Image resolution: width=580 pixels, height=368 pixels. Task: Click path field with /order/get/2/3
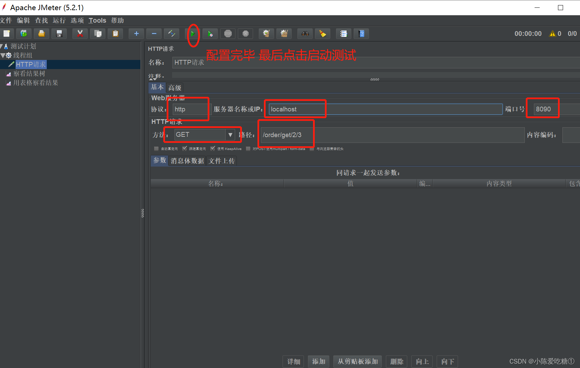click(393, 135)
